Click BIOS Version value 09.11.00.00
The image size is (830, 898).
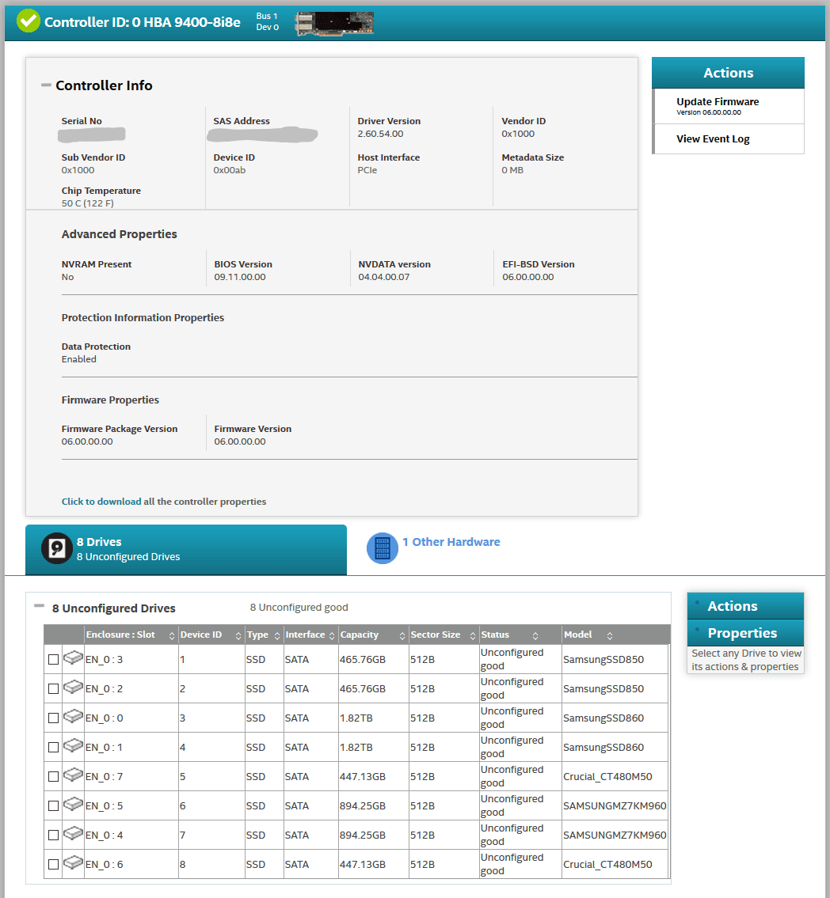240,277
